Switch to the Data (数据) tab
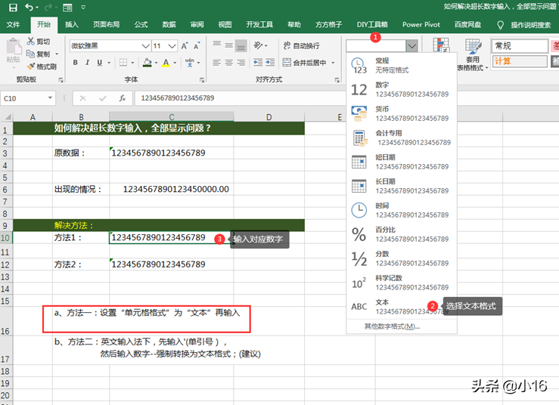 [169, 25]
